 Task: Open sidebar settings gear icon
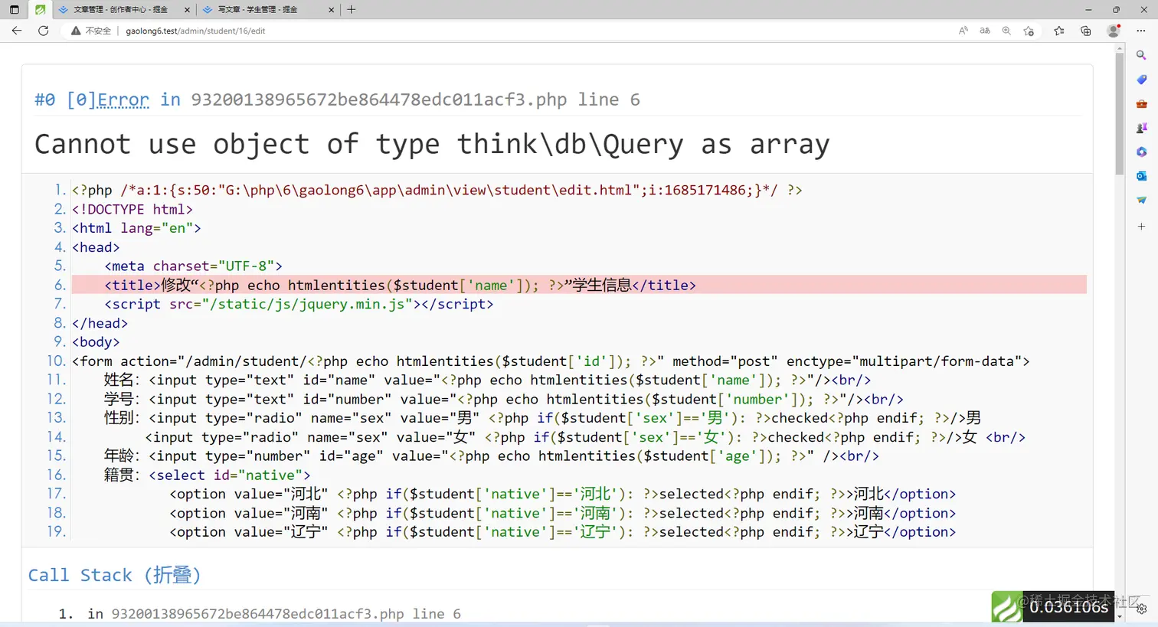coord(1141,609)
